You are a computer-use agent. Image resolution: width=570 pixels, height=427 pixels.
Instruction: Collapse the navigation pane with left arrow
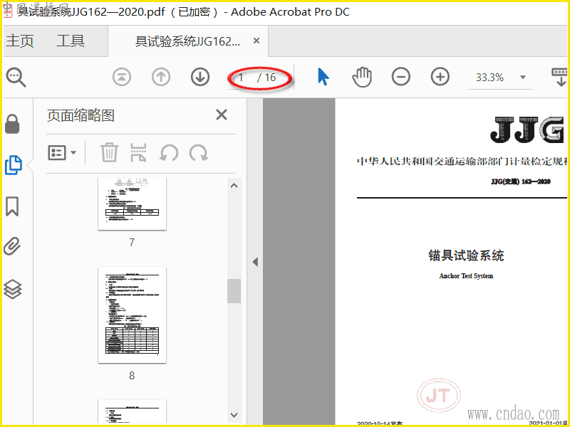click(255, 262)
